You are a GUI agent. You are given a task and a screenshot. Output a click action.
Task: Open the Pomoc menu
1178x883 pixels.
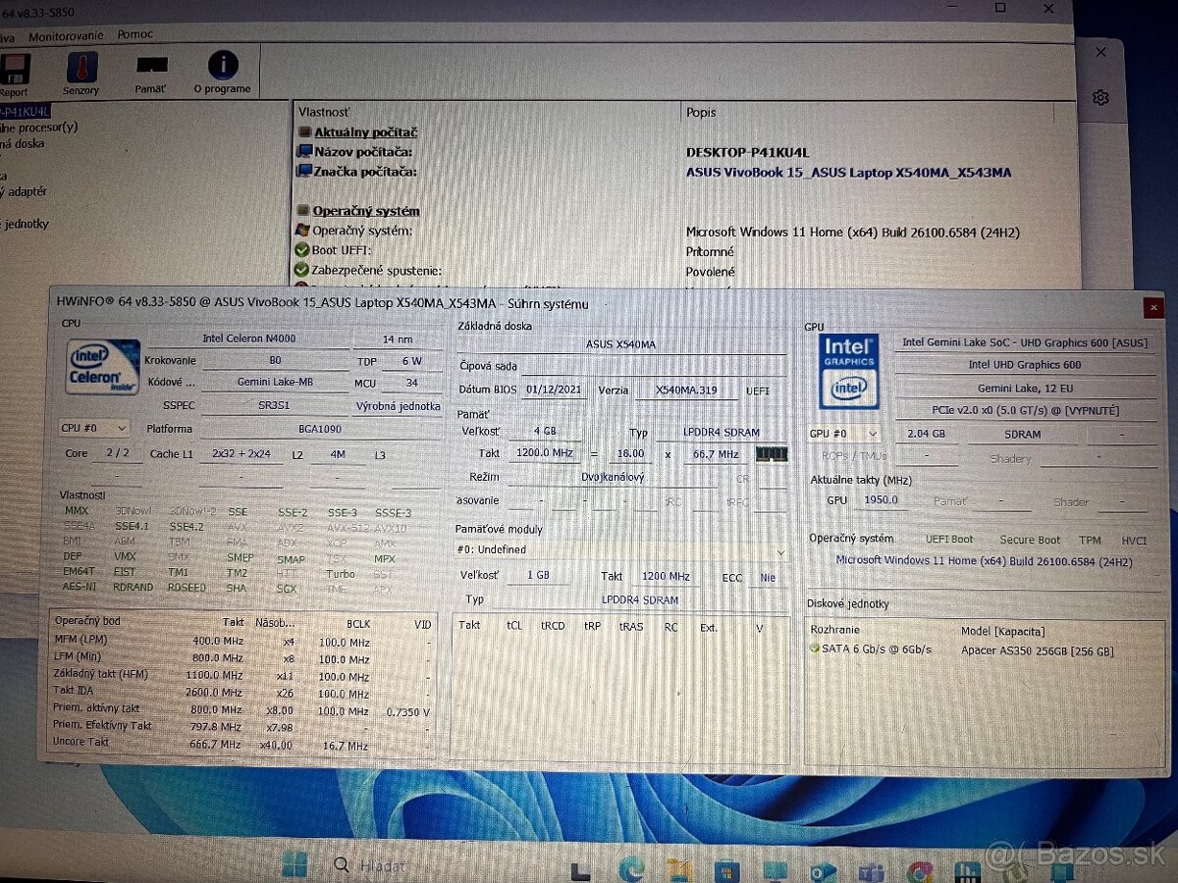pos(135,34)
